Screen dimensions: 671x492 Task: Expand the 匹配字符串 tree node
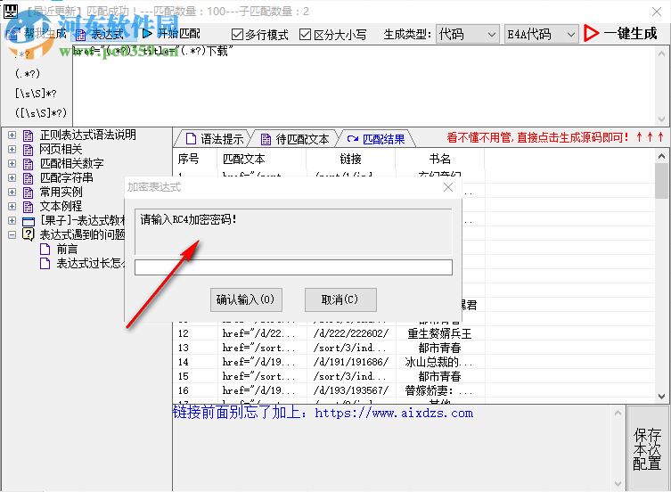pyautogui.click(x=12, y=177)
